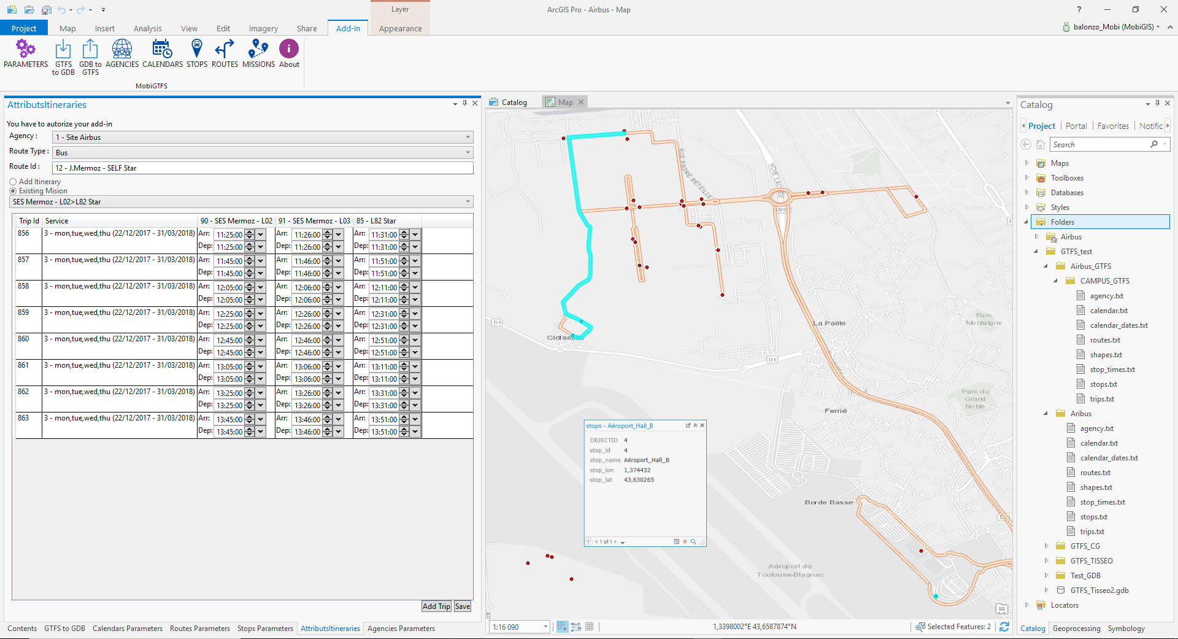The width and height of the screenshot is (1178, 639).
Task: Open the ROUTES tool
Action: (225, 53)
